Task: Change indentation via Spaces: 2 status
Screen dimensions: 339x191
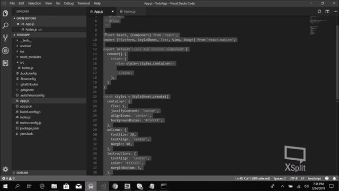Action: 280,178
